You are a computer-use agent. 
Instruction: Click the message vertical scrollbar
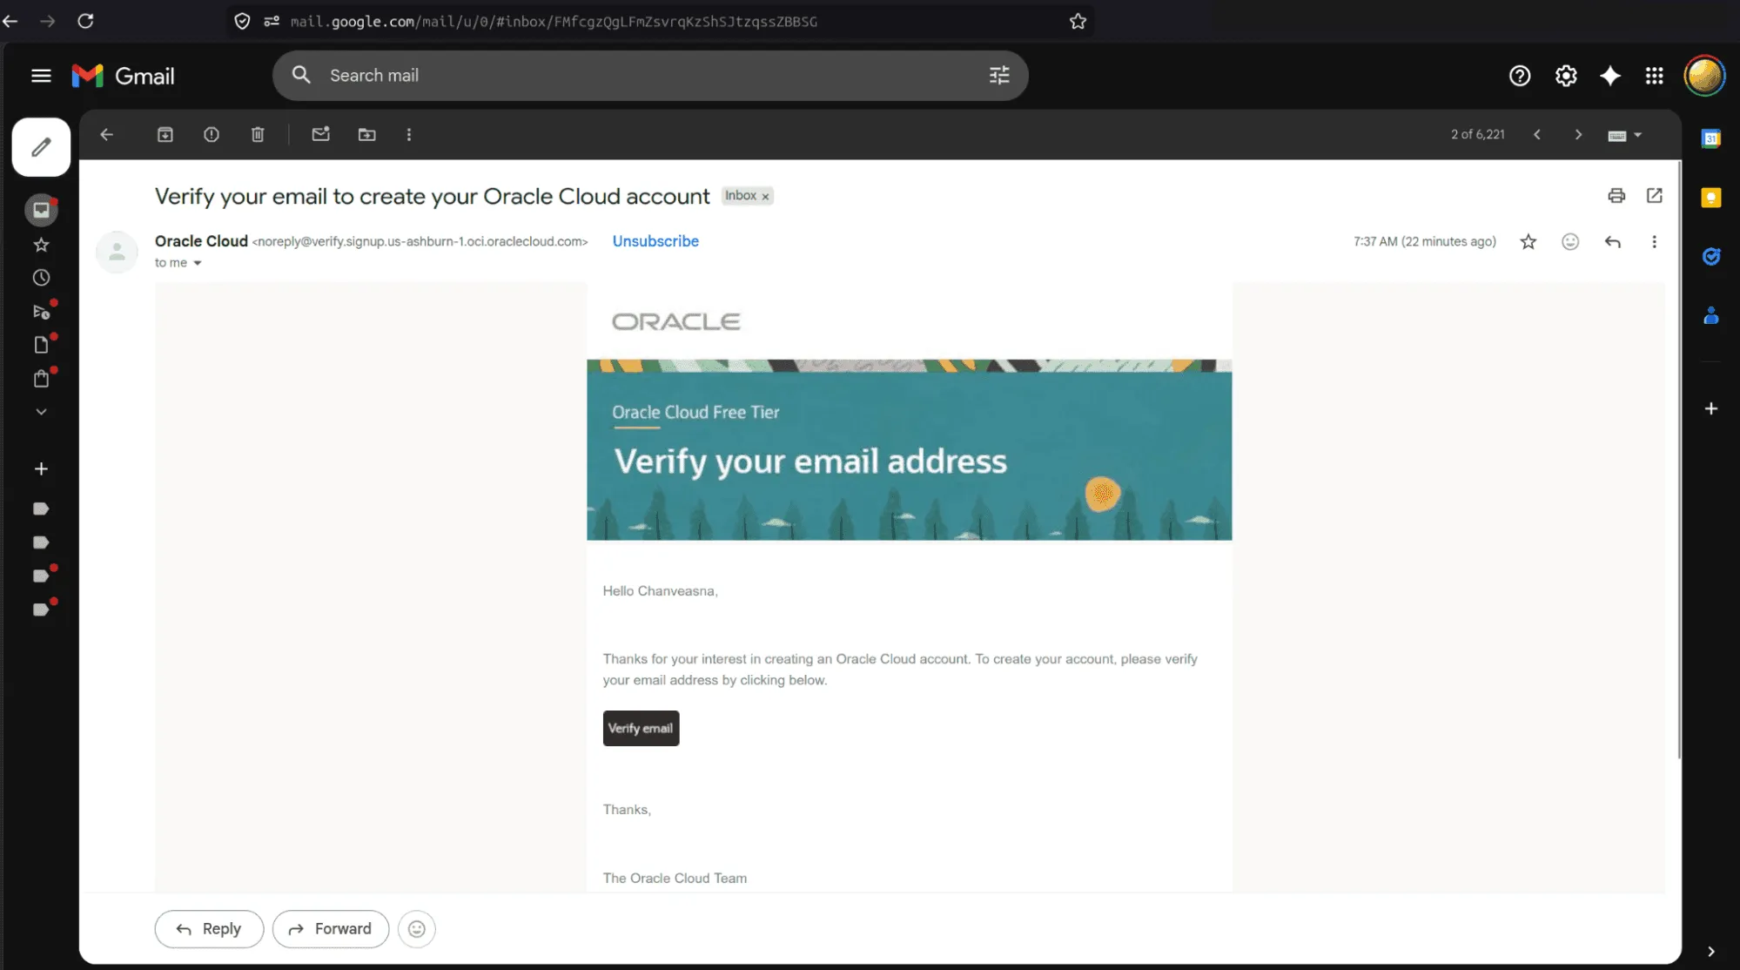[x=1680, y=459]
